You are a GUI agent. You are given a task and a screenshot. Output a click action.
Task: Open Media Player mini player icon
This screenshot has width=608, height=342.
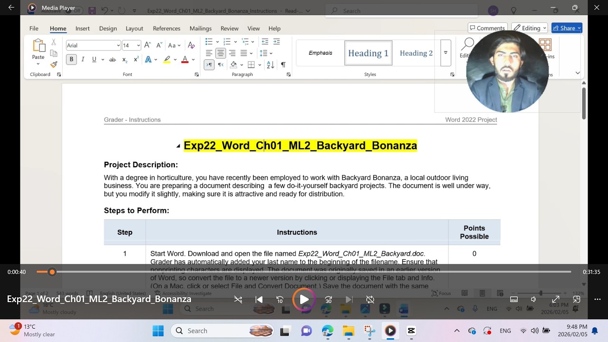pyautogui.click(x=577, y=299)
